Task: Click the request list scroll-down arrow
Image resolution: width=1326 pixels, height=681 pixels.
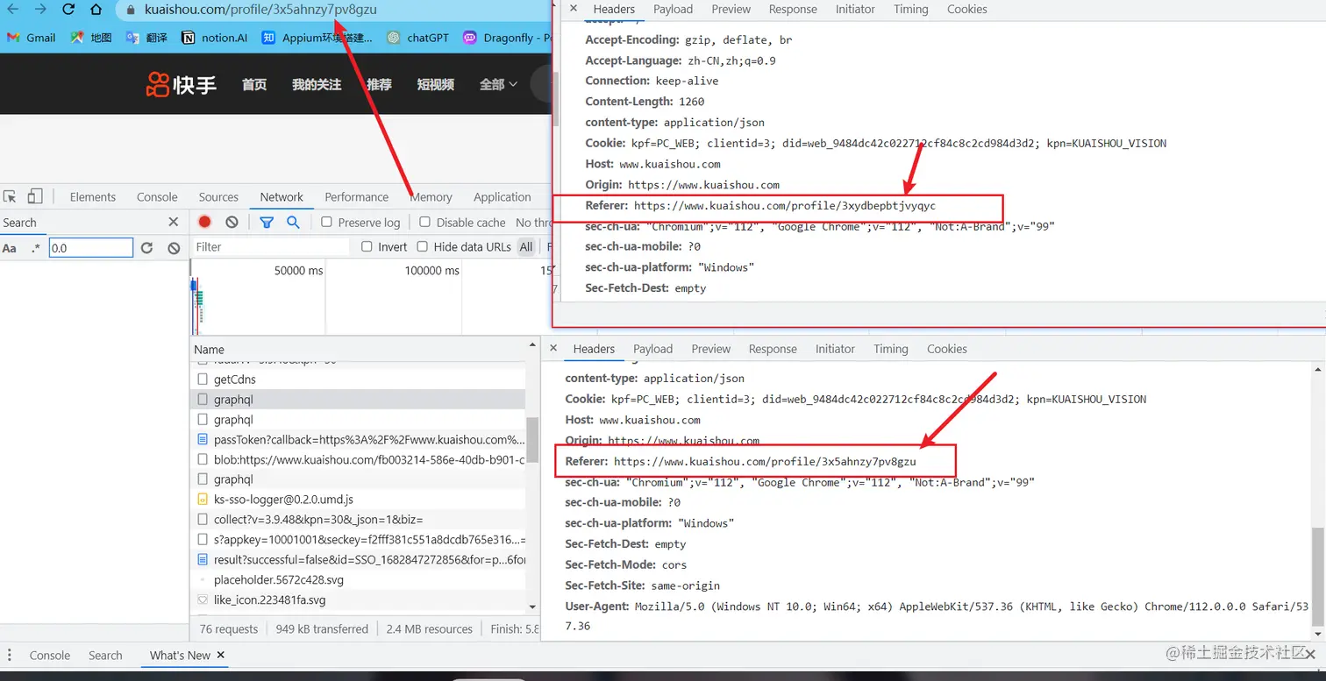Action: (532, 607)
